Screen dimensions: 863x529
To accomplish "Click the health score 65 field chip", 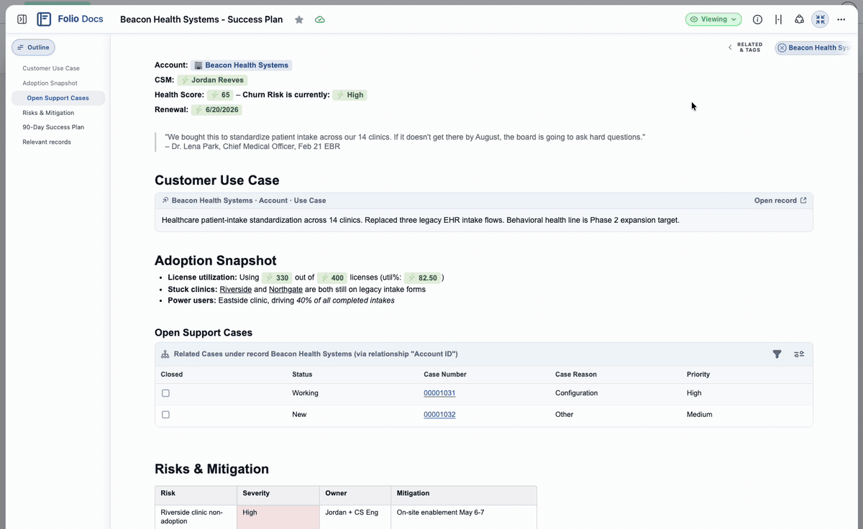I will pyautogui.click(x=220, y=95).
